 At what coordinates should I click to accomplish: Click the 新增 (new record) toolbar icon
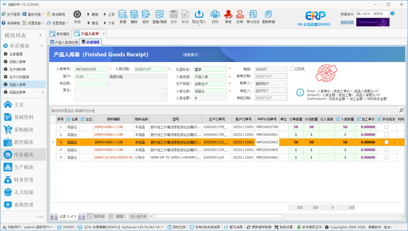pos(123,14)
